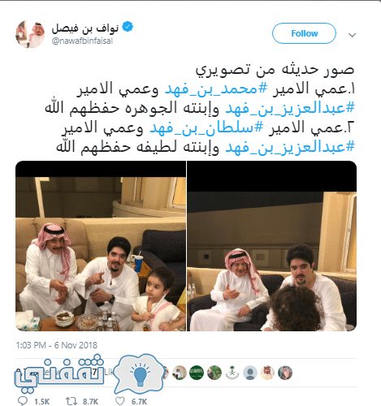Like the tweet with heart icon
The height and width of the screenshot is (406, 381).
pyautogui.click(x=120, y=401)
